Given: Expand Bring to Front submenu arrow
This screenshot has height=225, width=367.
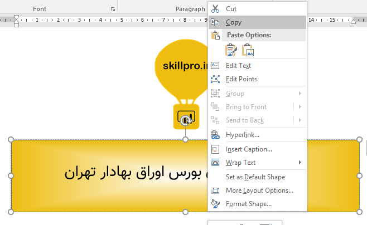Looking at the screenshot, I should click(x=300, y=107).
